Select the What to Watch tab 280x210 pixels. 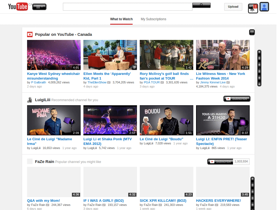point(121,19)
